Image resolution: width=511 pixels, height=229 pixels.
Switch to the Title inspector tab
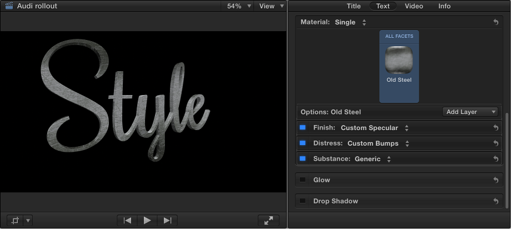tap(354, 6)
